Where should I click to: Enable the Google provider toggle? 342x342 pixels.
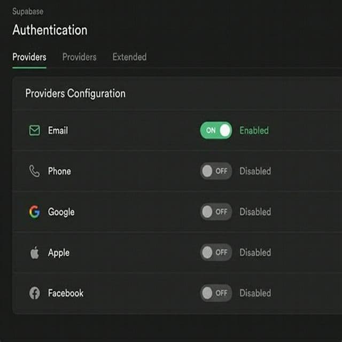point(216,212)
